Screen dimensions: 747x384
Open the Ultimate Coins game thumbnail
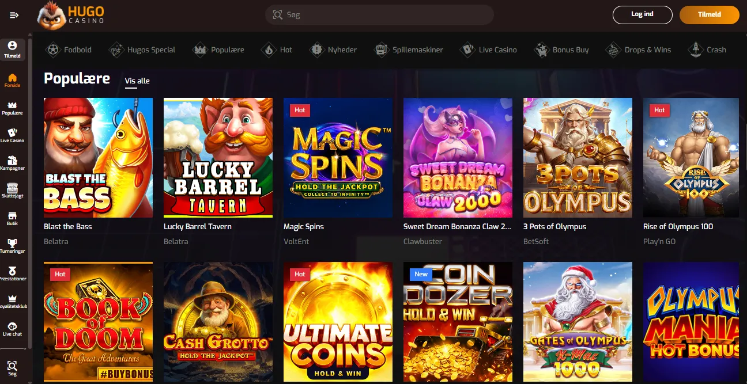pyautogui.click(x=338, y=322)
